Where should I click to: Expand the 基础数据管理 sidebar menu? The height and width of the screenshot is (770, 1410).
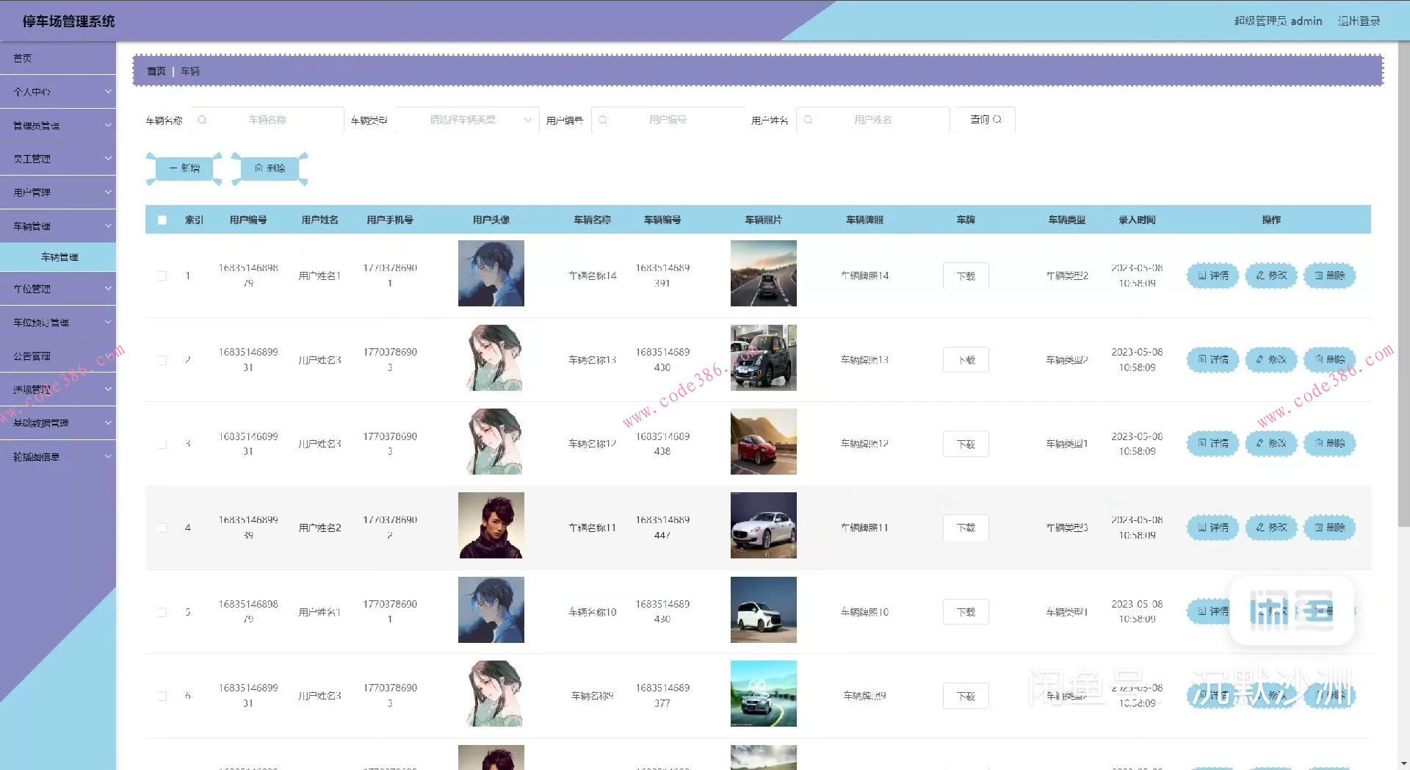coord(58,423)
